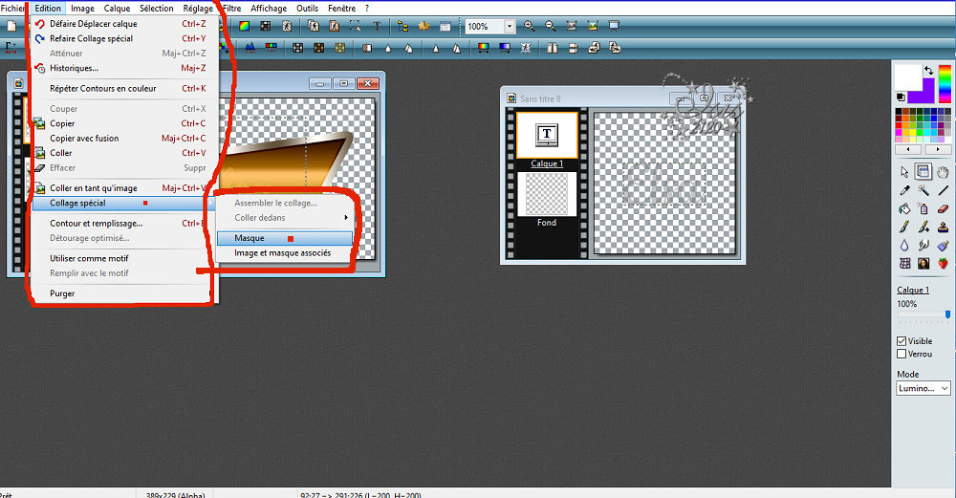This screenshot has width=956, height=498.
Task: Choose the Eraser tool in palette
Action: point(944,208)
